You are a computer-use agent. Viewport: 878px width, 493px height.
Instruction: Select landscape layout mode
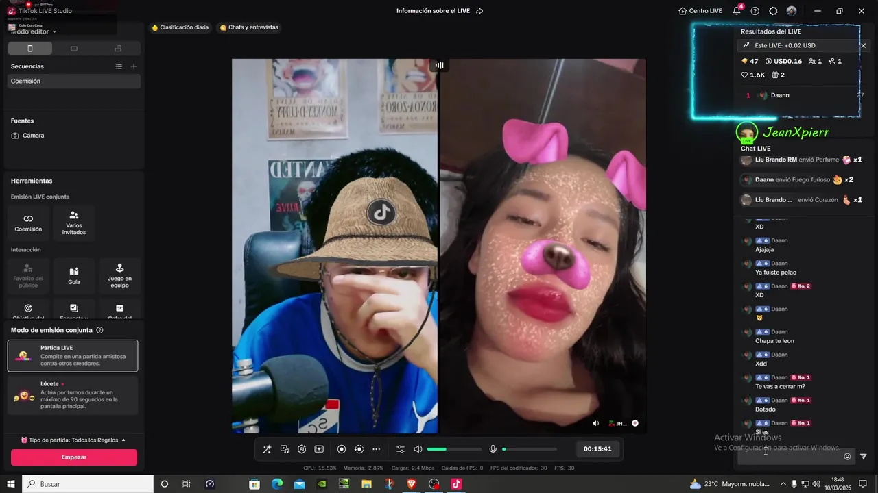click(x=74, y=49)
